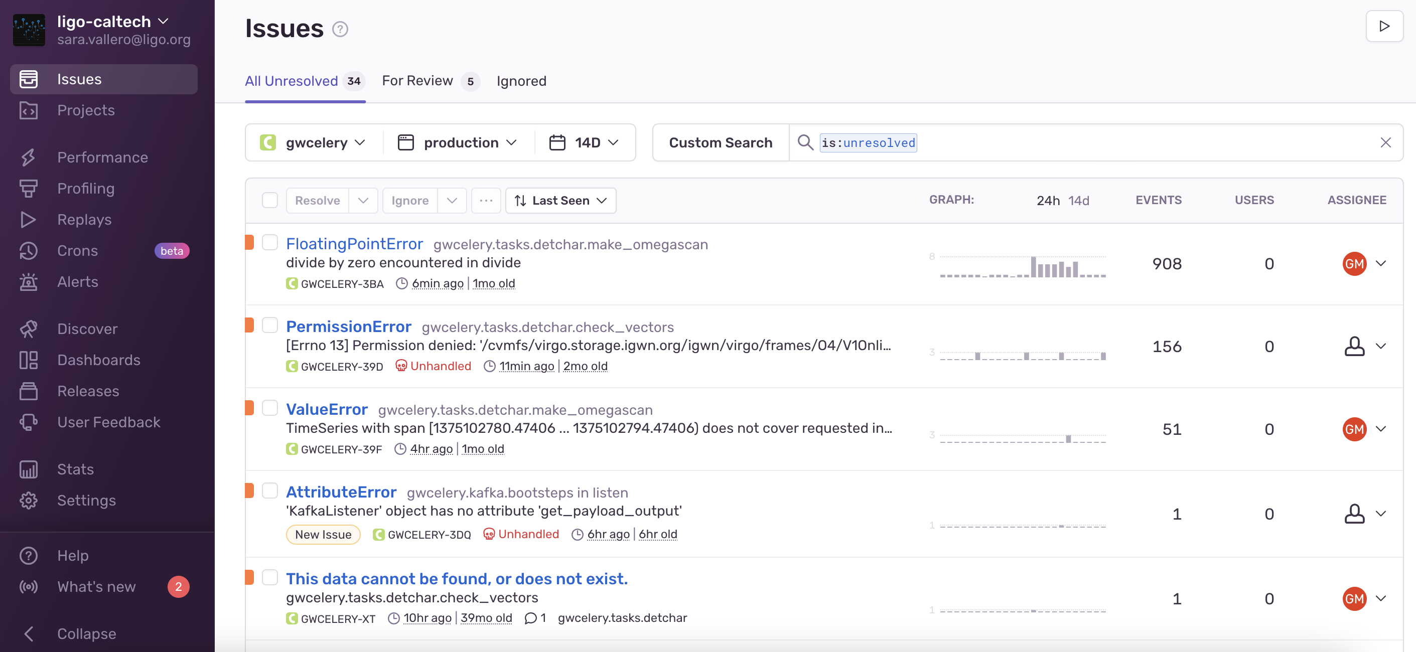Expand the Resolve options arrow
Viewport: 1416px width, 652px height.
pos(363,201)
